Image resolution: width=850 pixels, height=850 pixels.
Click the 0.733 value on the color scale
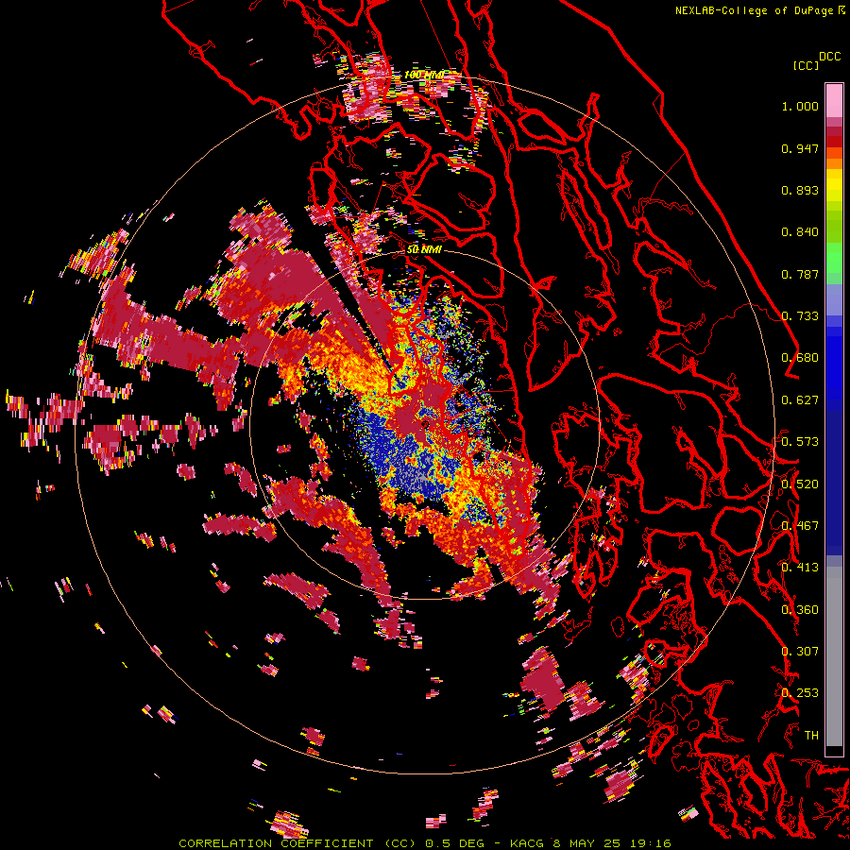click(x=800, y=316)
